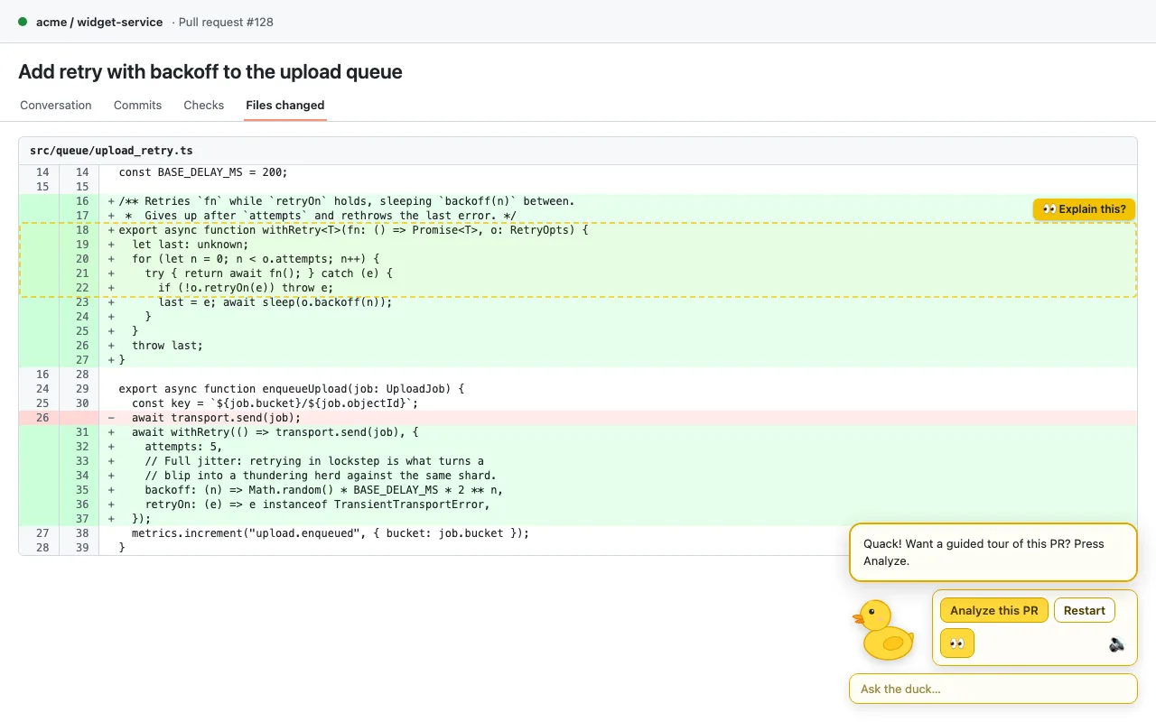Click the deleted line 'await transport.send(job);'

(577, 418)
